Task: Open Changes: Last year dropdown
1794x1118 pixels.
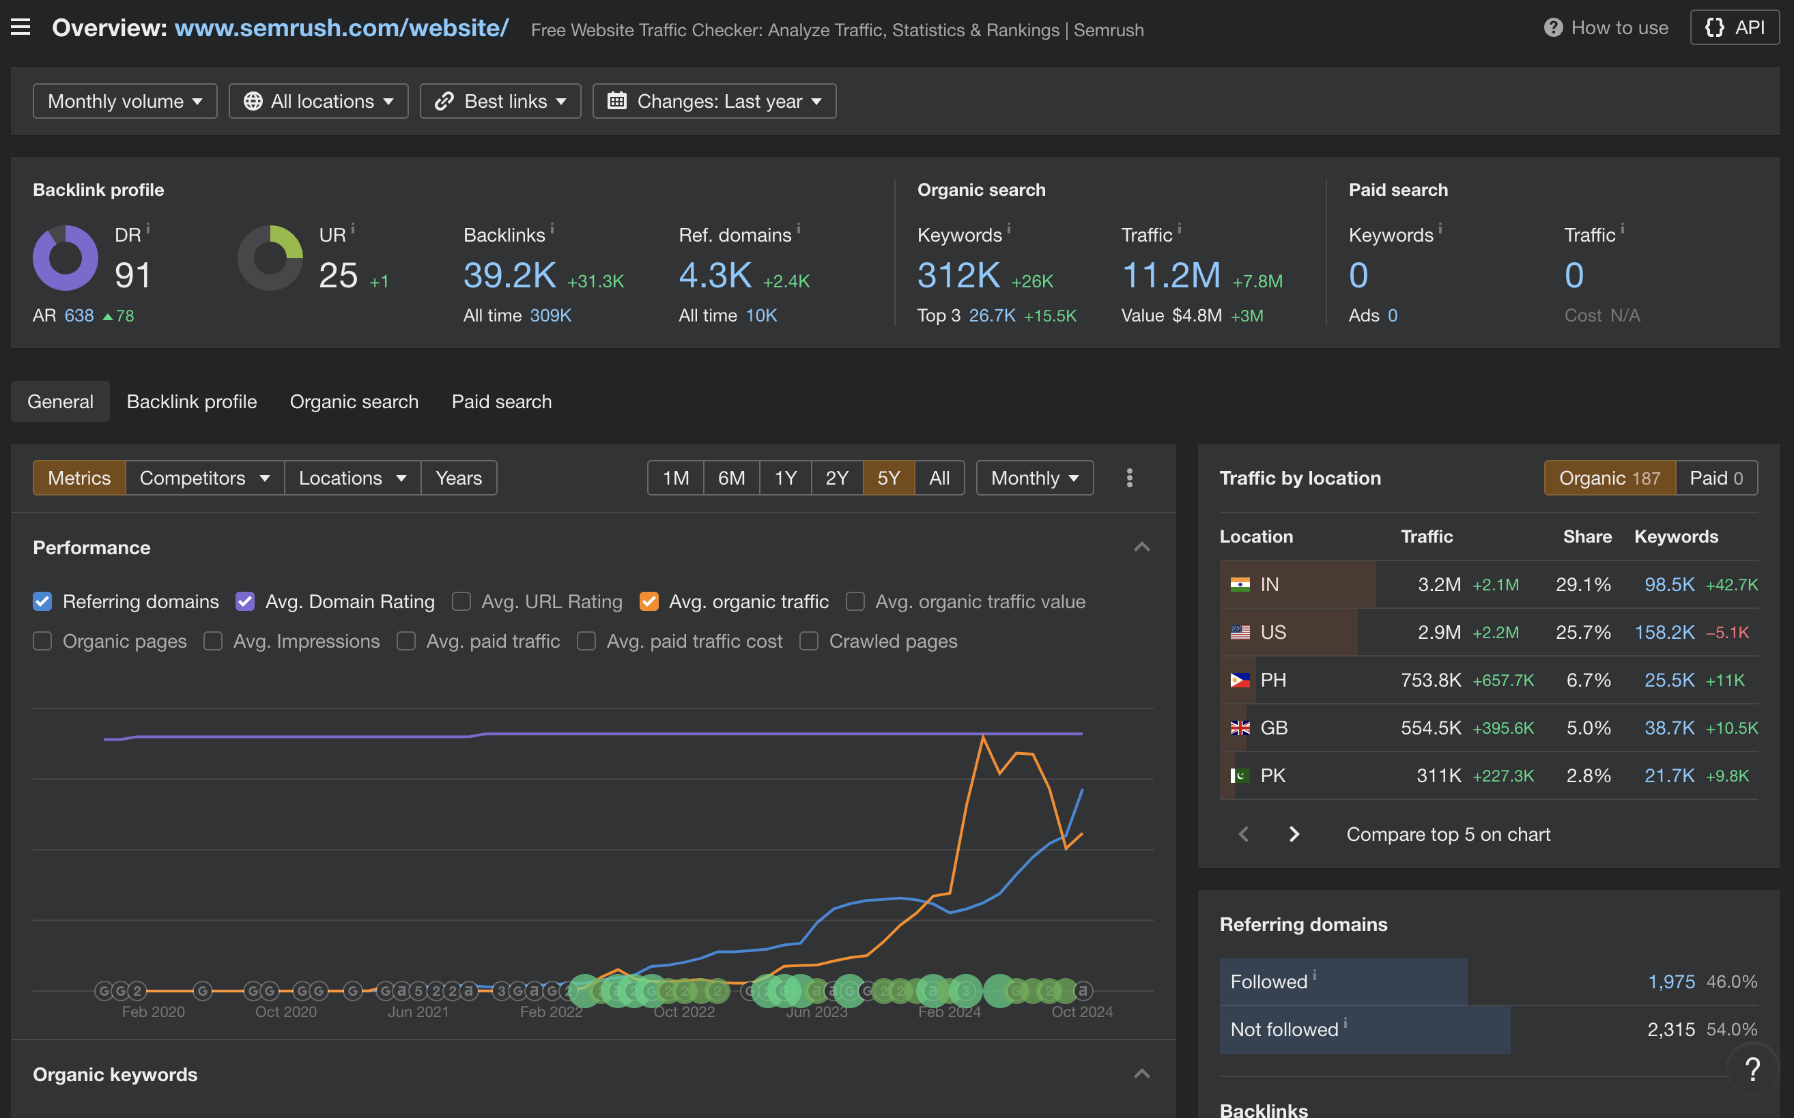Action: coord(714,101)
